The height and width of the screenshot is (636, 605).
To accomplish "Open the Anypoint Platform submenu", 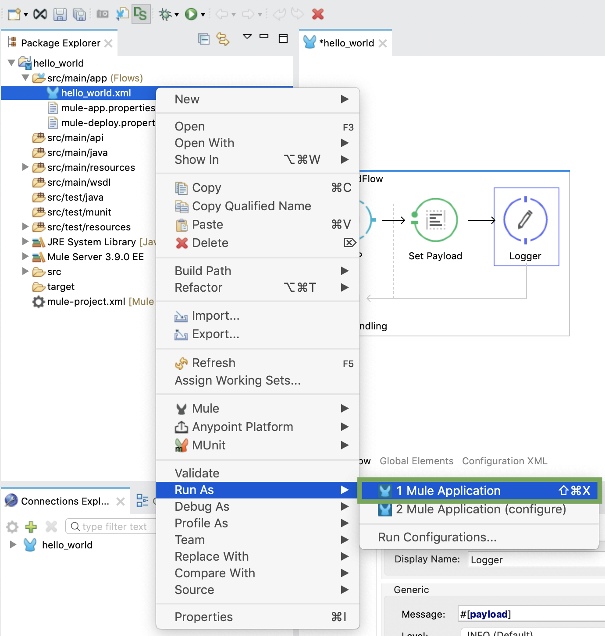I will tap(258, 427).
